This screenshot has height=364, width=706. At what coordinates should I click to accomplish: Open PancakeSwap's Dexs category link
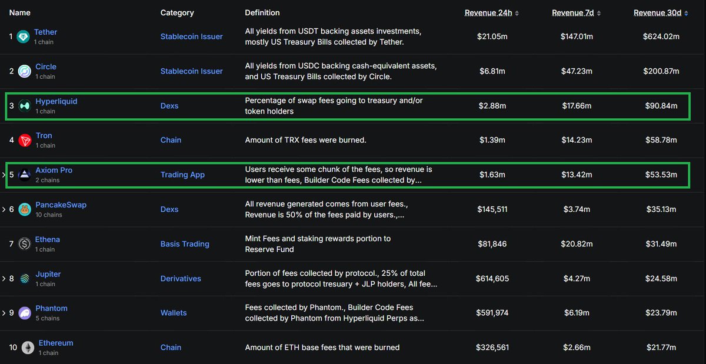[169, 209]
